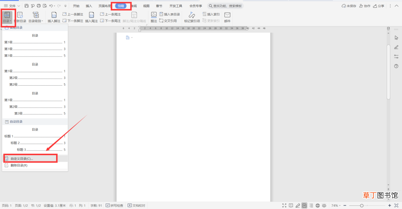Switch to the 插入 insert tab
Viewport: 402px width, 209px height.
89,6
